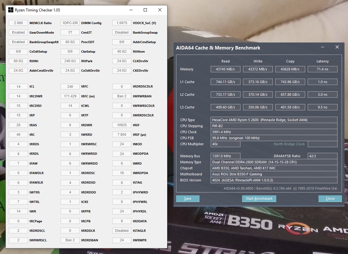This screenshot has height=254, width=348.
Task: Select L2 Cache Copy 657.88 GB/s
Action: 290,94
